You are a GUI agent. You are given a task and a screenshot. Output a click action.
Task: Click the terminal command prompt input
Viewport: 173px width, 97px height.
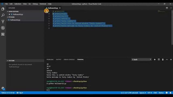(x=49, y=90)
